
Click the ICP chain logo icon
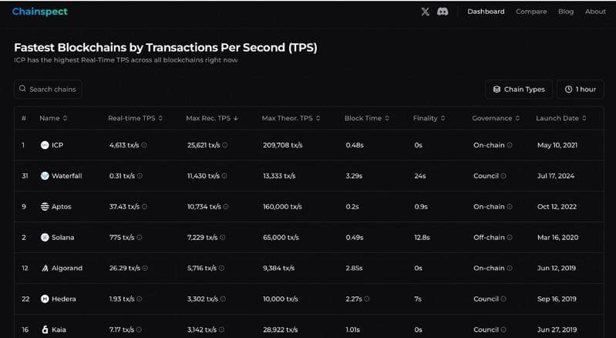[x=45, y=145]
